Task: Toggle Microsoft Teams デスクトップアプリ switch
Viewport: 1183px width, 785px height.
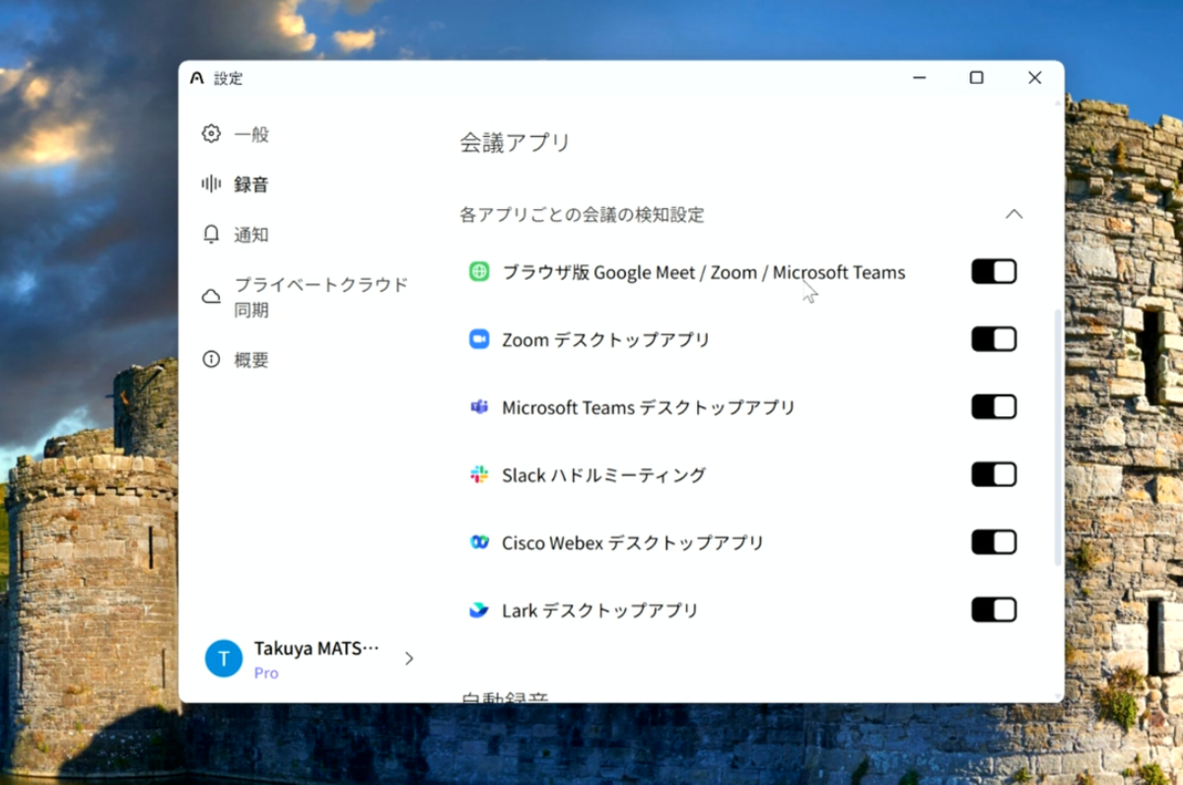Action: [x=994, y=407]
